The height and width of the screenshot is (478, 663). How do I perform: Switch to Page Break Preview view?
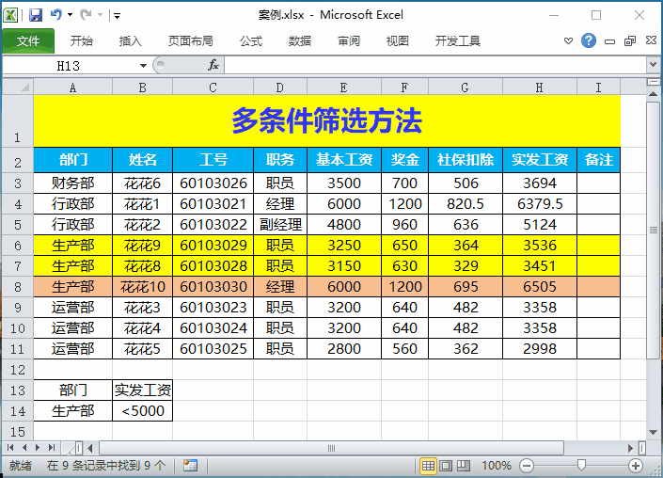point(465,466)
